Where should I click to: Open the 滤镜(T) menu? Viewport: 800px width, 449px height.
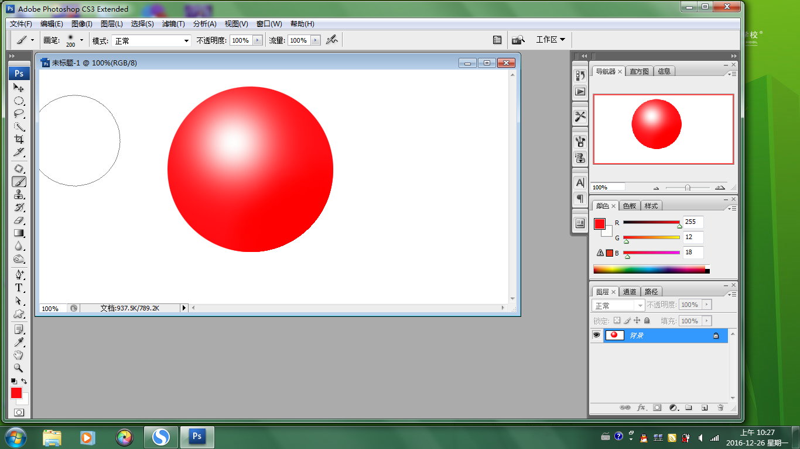click(173, 24)
